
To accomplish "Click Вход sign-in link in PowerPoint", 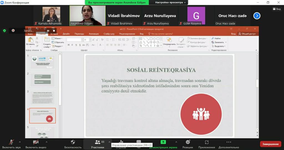I will click(233, 34).
